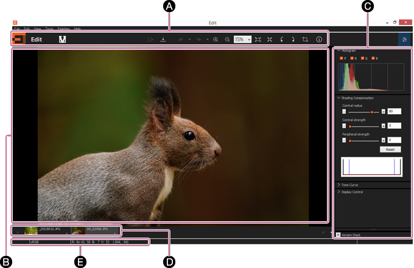
Task: Click the Central strength slider handle
Action: (350, 126)
